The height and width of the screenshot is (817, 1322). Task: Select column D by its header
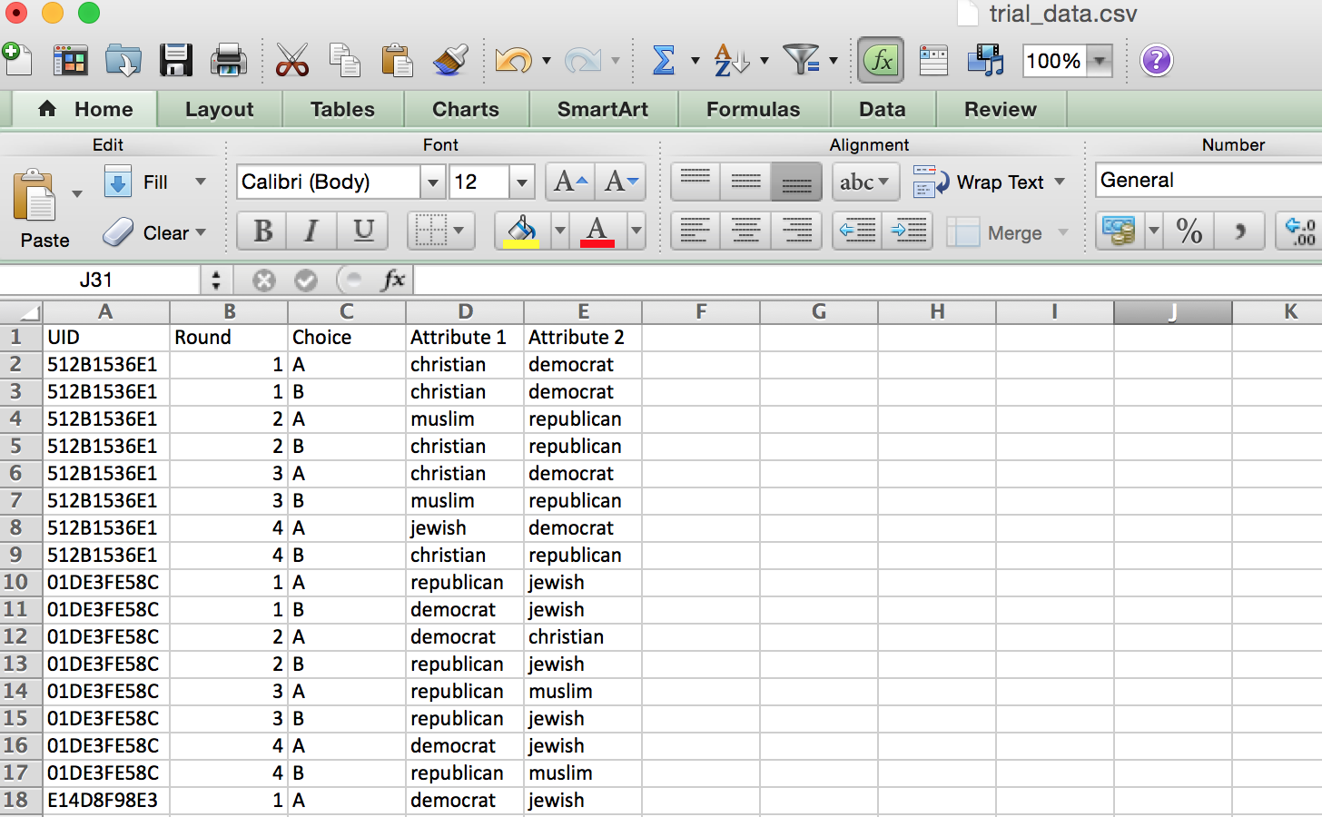tap(465, 312)
